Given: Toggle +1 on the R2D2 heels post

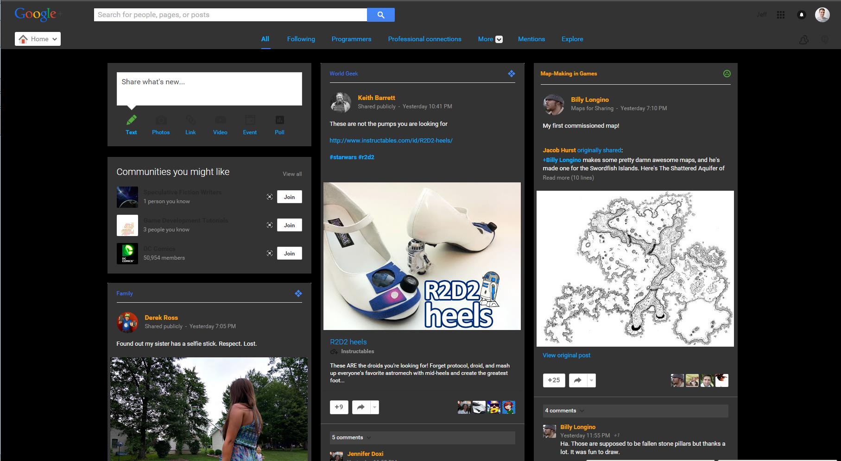Looking at the screenshot, I should [x=339, y=407].
